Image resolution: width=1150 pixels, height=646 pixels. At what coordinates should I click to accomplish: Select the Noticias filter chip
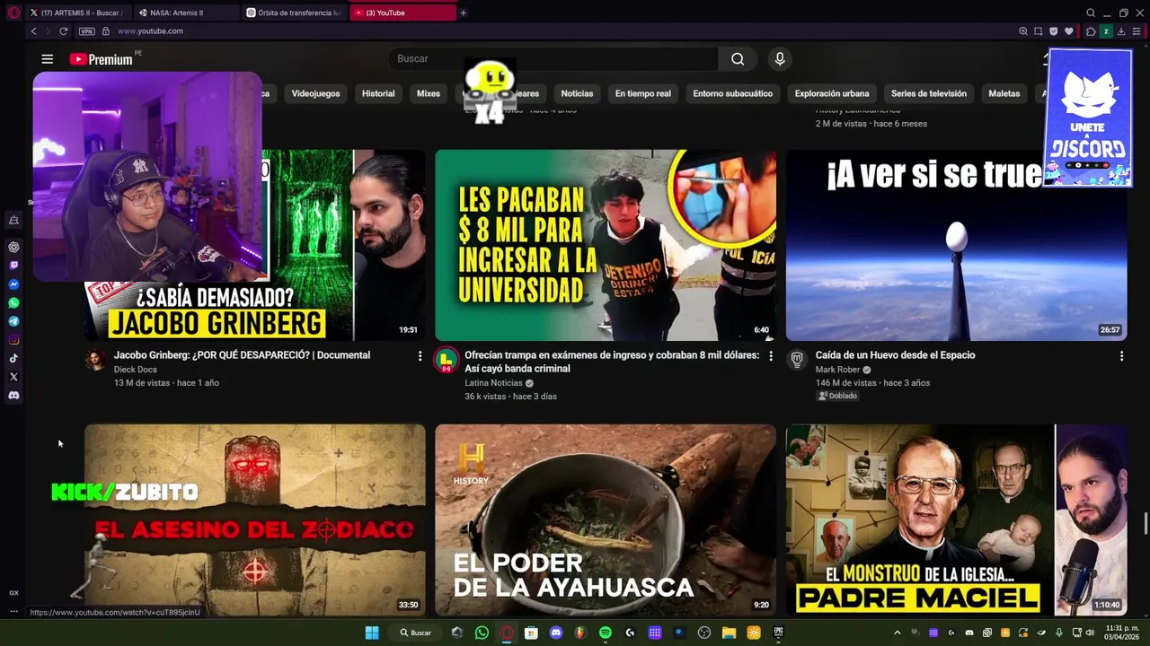(577, 93)
